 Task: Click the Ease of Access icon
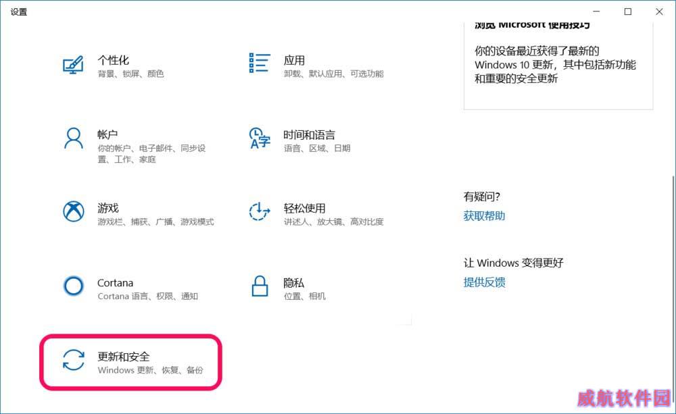(x=260, y=211)
